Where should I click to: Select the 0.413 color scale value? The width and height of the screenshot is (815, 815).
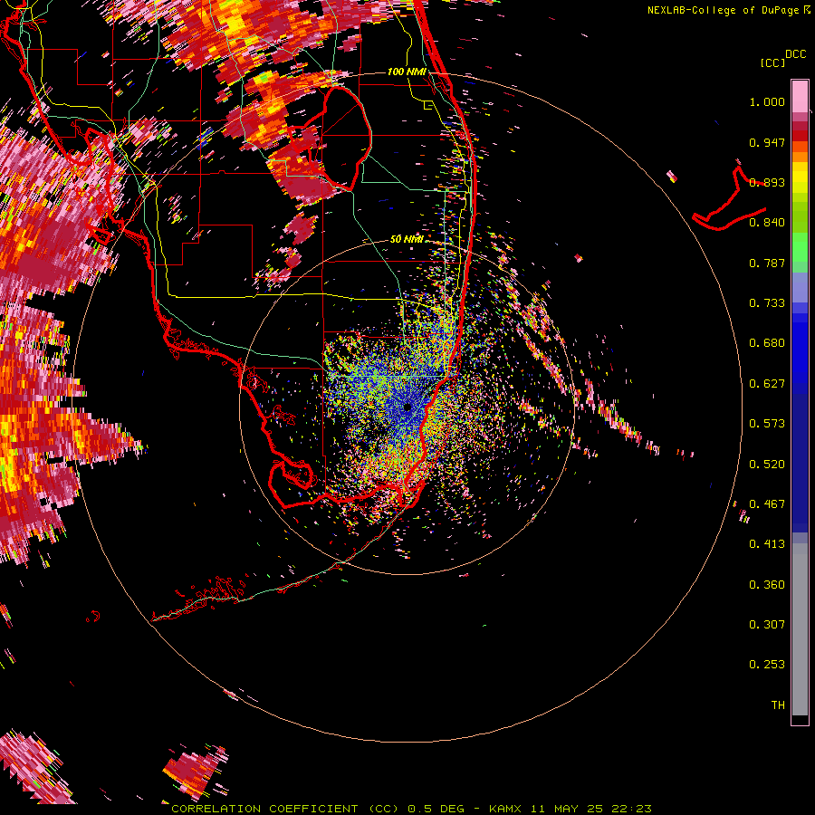pos(767,544)
